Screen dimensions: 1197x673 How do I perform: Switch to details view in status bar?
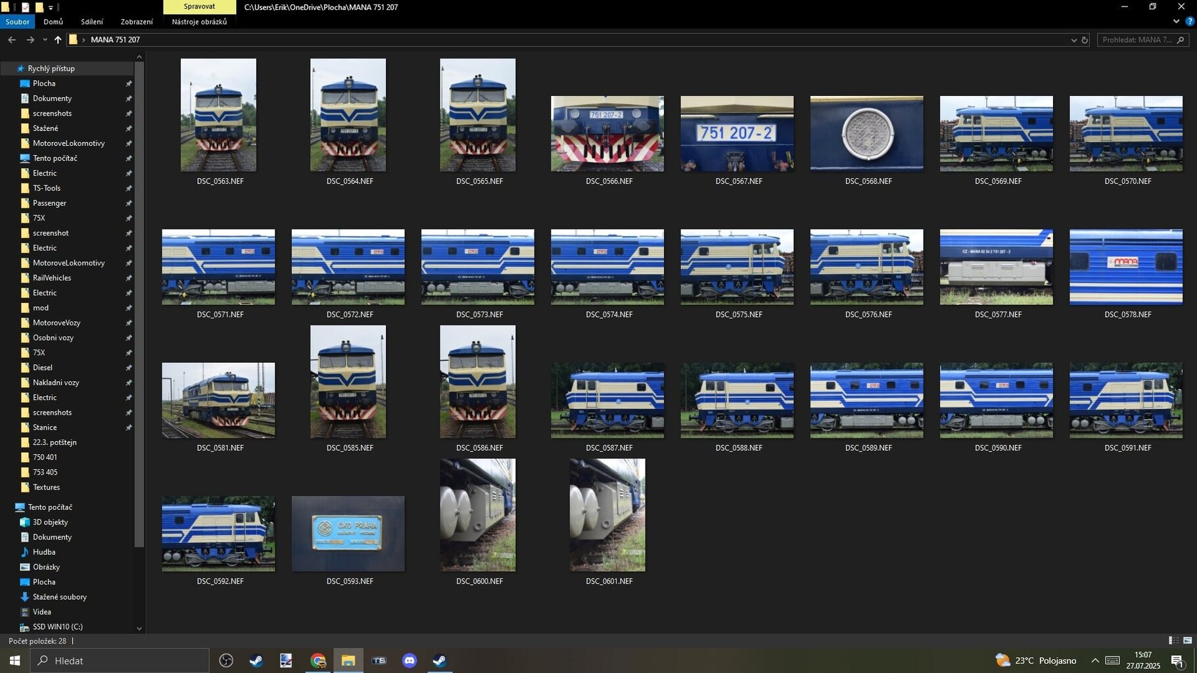[1173, 640]
